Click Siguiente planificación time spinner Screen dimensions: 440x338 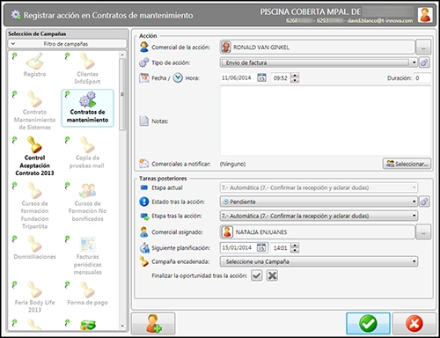click(295, 247)
